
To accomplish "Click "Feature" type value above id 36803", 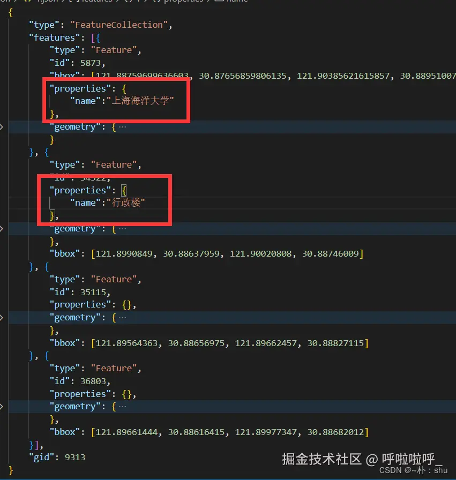I will click(x=114, y=368).
